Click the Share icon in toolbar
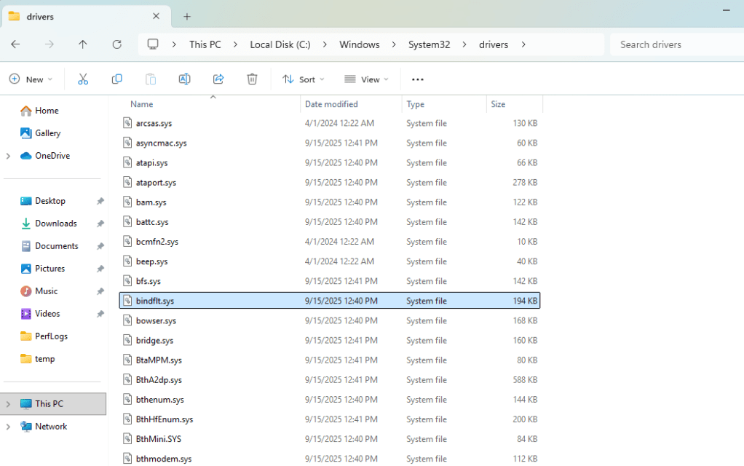Viewport: 744px width, 466px height. [x=218, y=79]
